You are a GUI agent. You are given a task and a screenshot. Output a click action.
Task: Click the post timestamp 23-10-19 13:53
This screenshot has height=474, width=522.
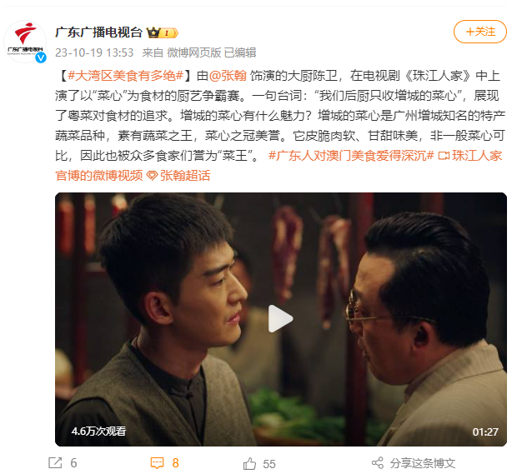coord(94,52)
